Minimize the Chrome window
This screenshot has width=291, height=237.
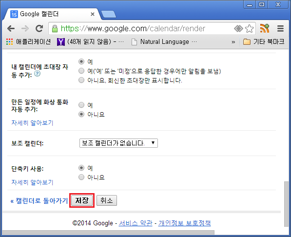tap(250, 4)
